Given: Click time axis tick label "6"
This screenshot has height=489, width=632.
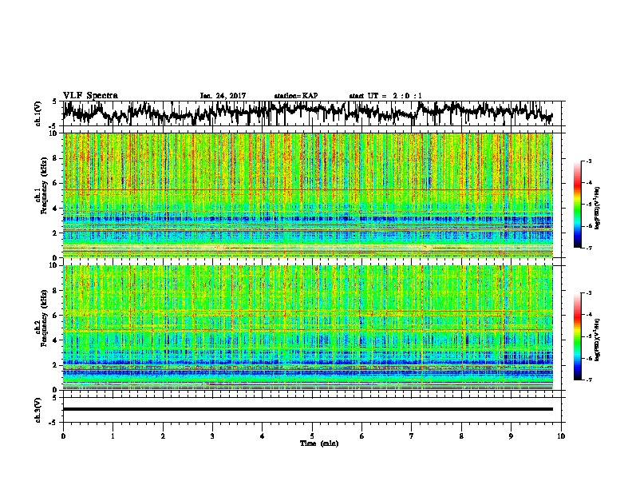Looking at the screenshot, I should coord(362,436).
